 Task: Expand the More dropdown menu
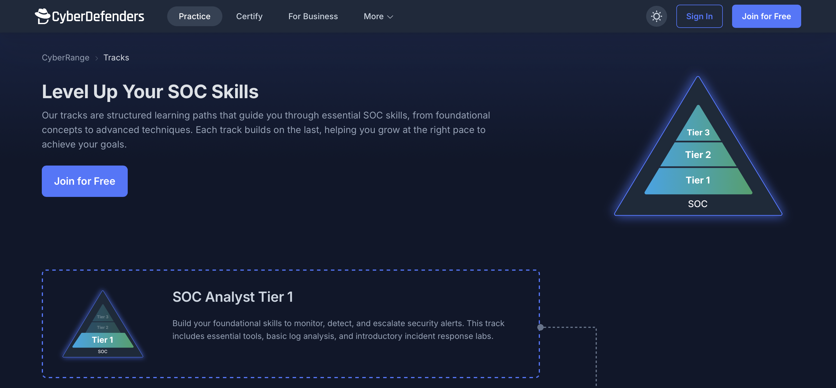click(x=379, y=16)
